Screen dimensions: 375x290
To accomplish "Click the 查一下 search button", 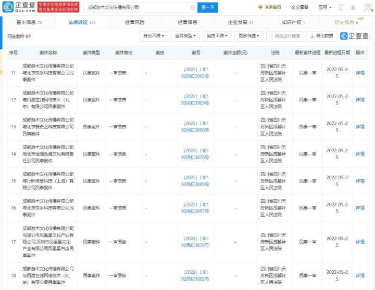I will (x=208, y=7).
